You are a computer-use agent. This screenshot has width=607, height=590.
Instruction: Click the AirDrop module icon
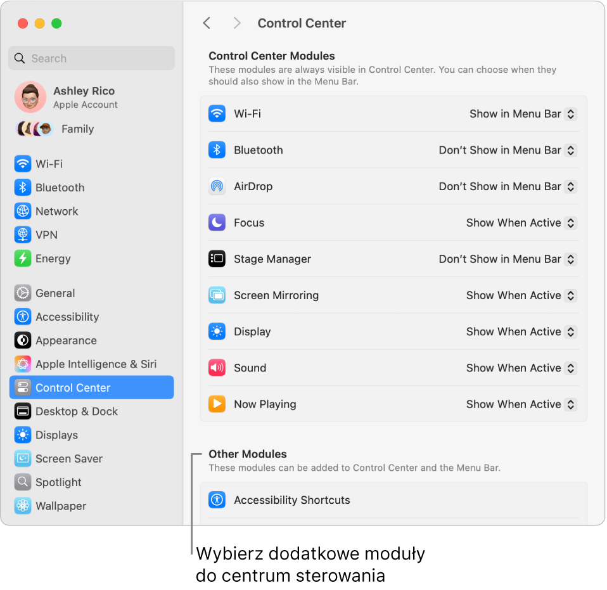217,186
